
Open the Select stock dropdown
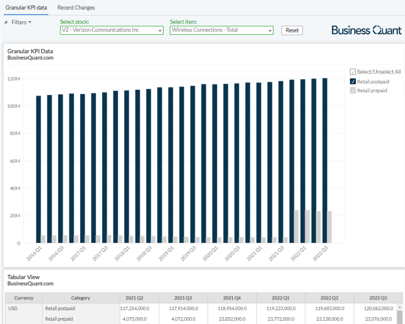click(111, 30)
